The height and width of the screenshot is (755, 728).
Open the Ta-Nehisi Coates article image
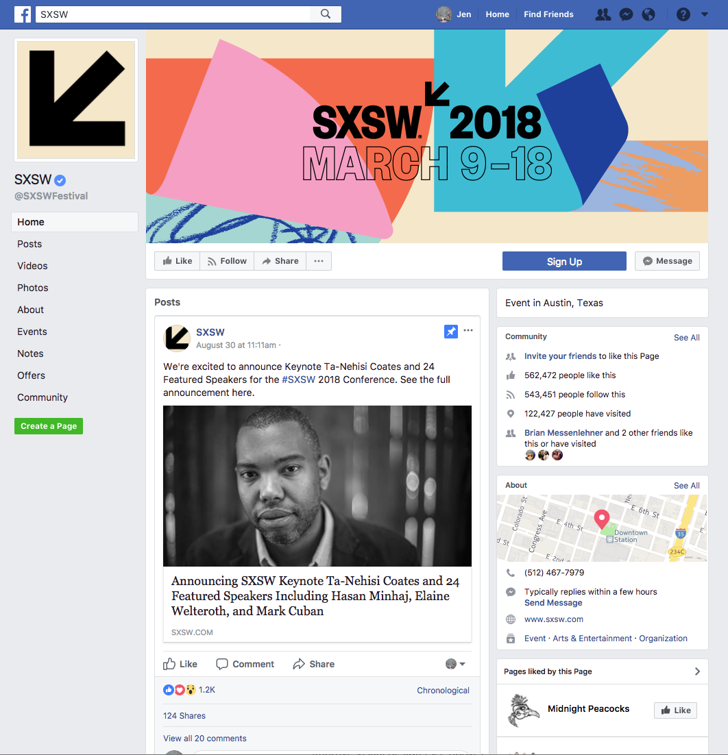317,486
